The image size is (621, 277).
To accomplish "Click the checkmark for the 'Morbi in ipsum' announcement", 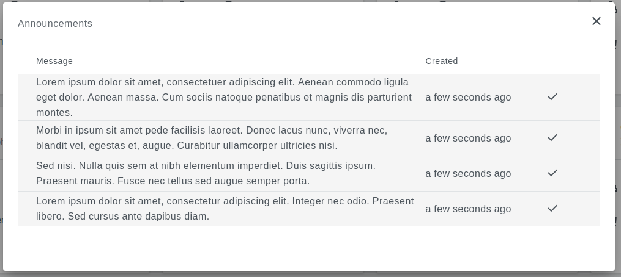I will click(552, 138).
